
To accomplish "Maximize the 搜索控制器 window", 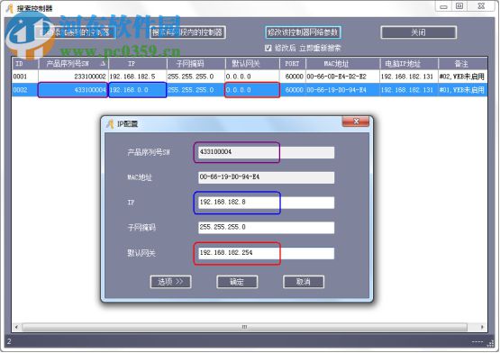I will pos(459,6).
